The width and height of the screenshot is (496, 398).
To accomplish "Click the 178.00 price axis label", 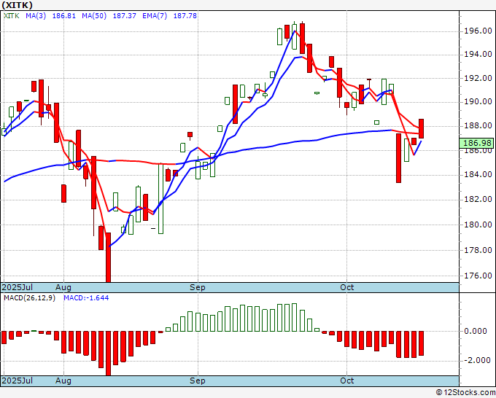I will click(478, 250).
